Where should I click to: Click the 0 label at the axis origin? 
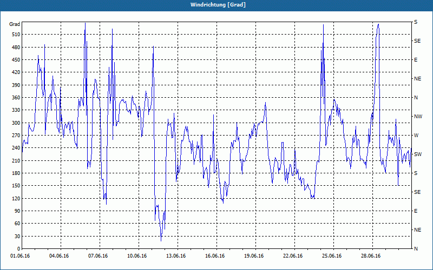click(18, 249)
